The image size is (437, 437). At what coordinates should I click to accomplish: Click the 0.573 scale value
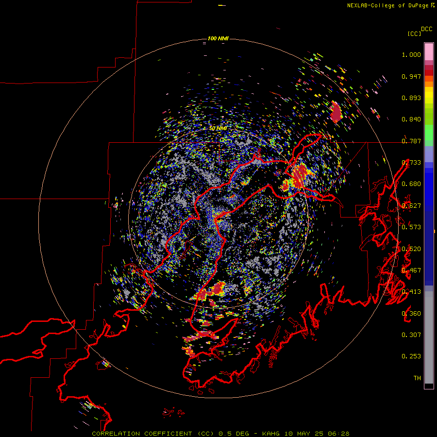tap(411, 227)
